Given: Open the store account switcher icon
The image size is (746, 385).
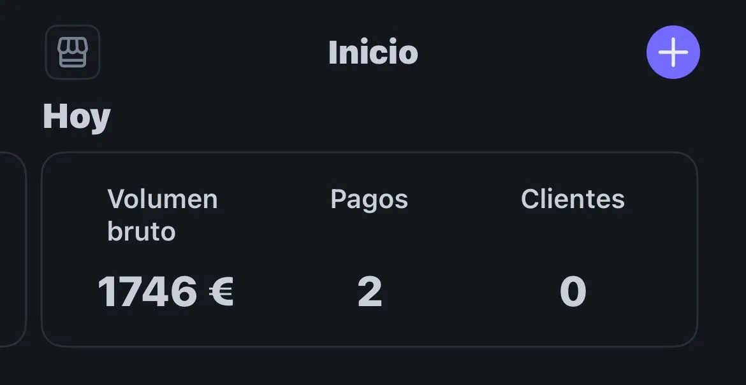Looking at the screenshot, I should point(73,52).
